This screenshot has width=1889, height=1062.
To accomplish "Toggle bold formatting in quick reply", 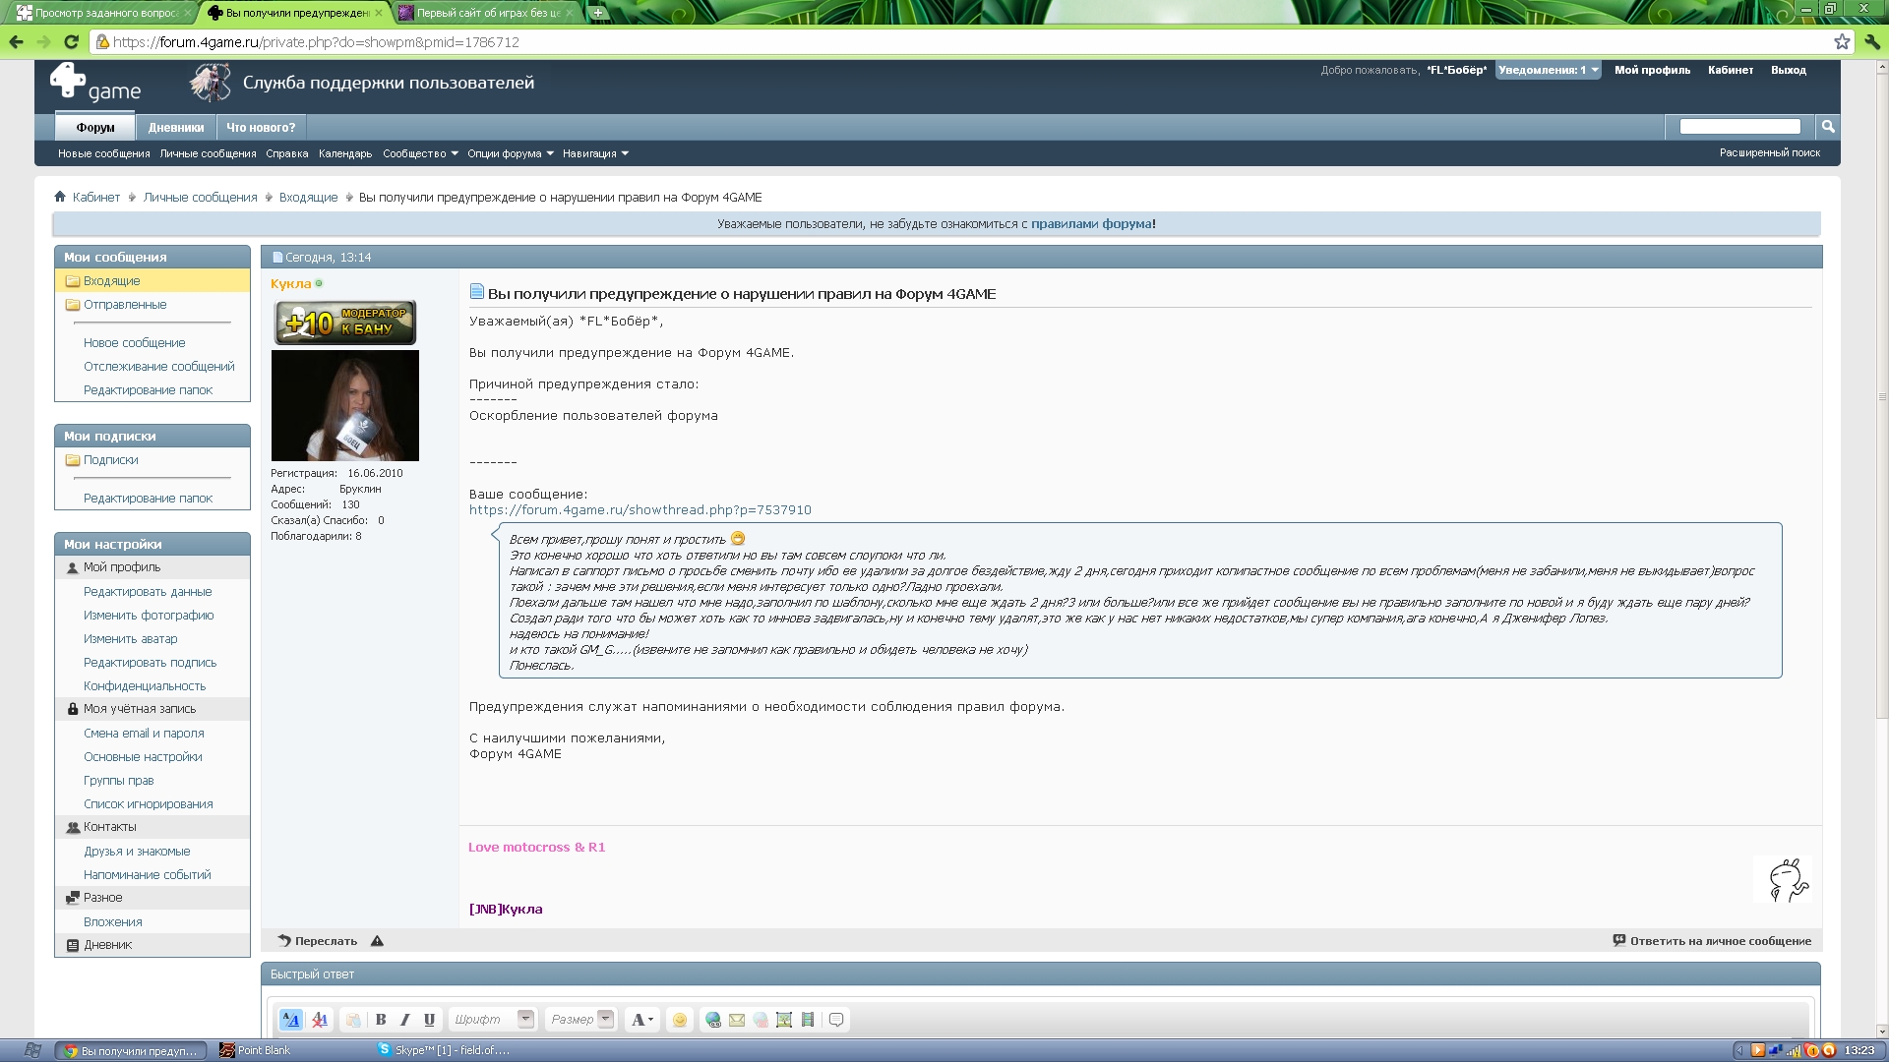I will tap(381, 1020).
